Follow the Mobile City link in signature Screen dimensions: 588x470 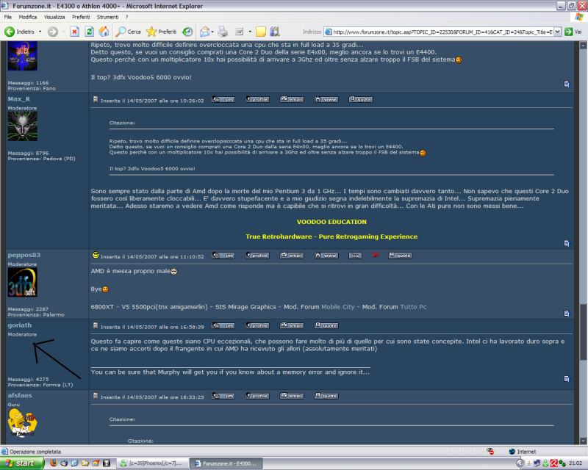tap(337, 306)
